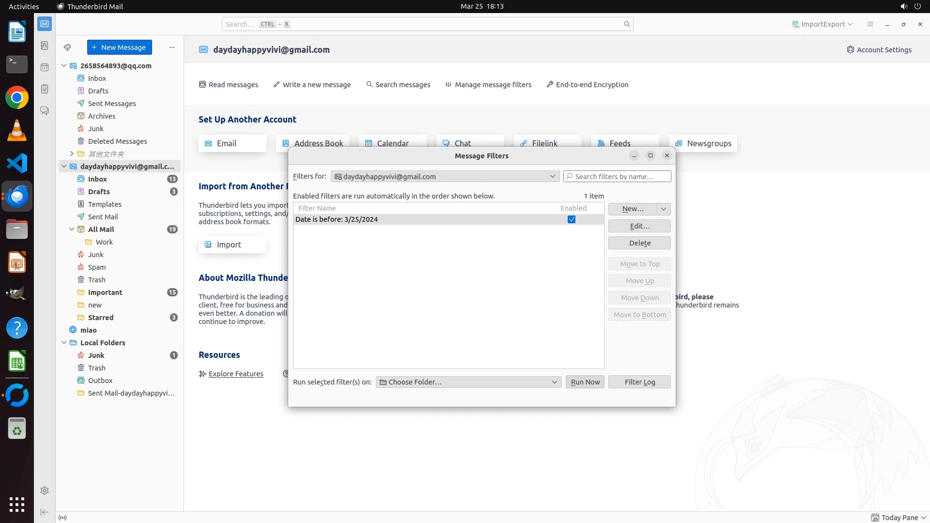This screenshot has height=523, width=930.
Task: Open the 'Filters for' account dropdown
Action: [445, 177]
